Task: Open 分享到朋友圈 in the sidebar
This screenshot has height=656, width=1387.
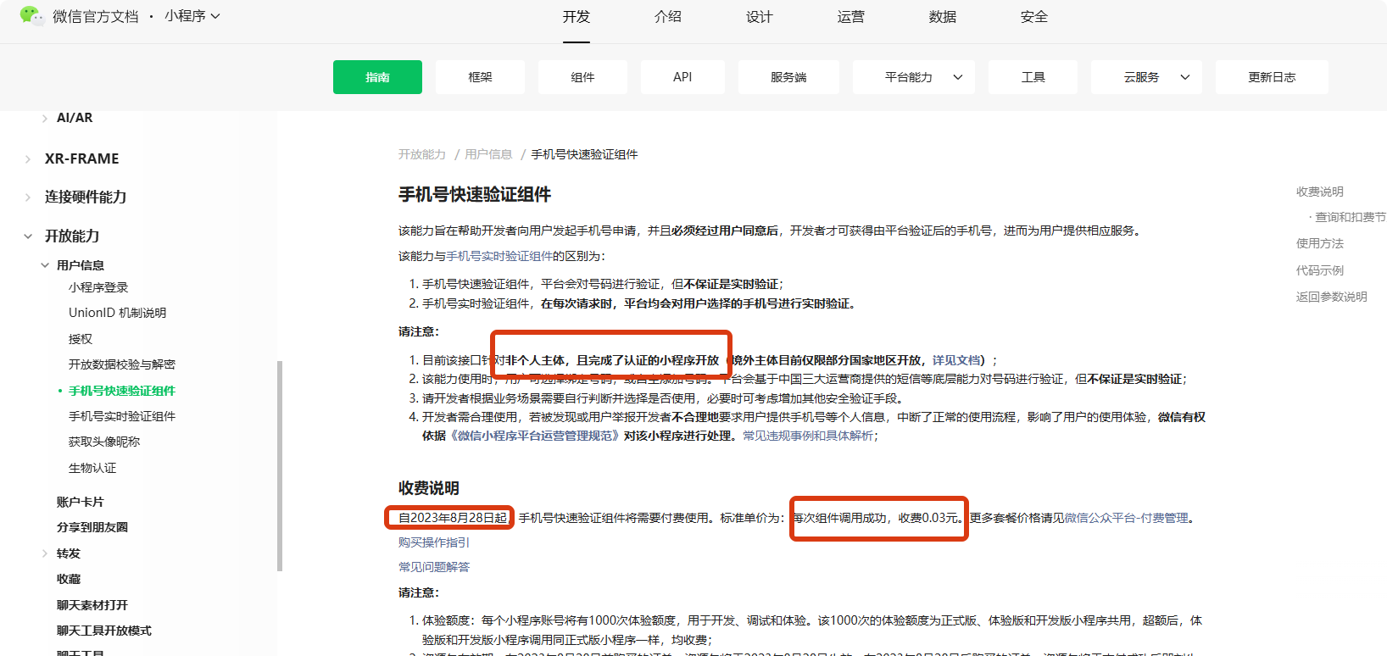Action: 92,527
